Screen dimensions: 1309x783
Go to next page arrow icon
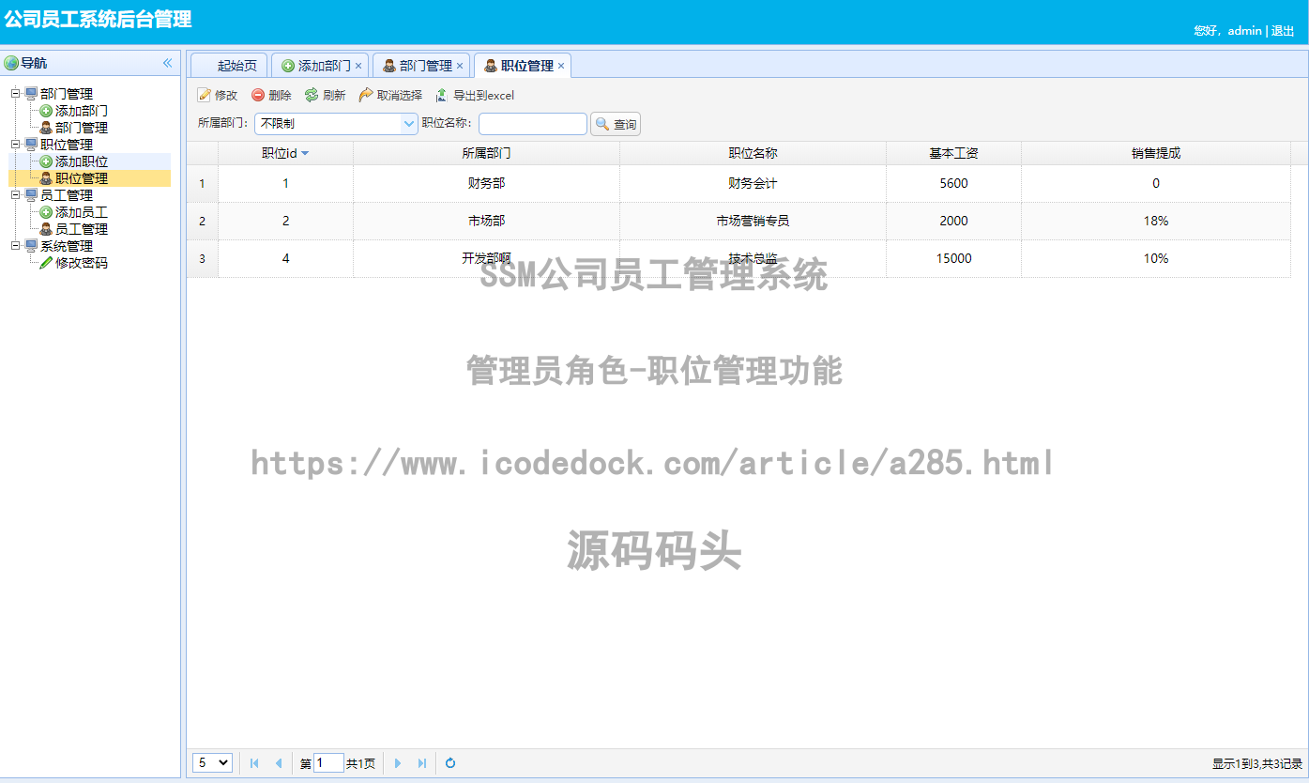pos(398,763)
